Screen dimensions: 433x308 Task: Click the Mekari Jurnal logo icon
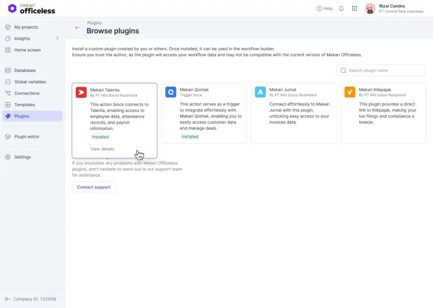click(x=260, y=92)
